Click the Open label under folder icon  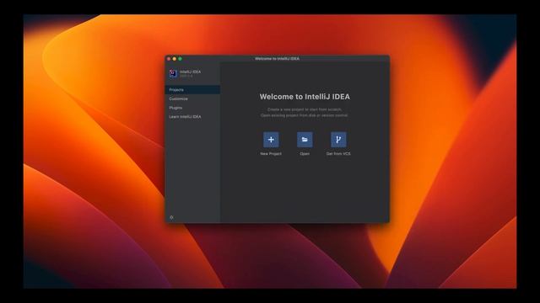tap(305, 153)
